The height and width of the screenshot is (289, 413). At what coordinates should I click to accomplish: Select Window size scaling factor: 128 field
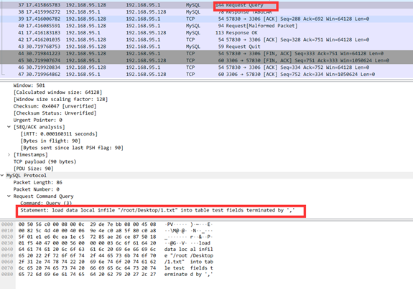click(60, 99)
